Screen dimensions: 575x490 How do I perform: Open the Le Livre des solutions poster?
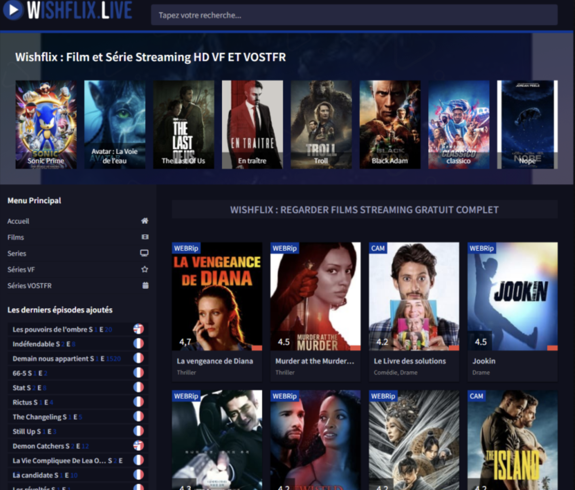[x=414, y=296]
